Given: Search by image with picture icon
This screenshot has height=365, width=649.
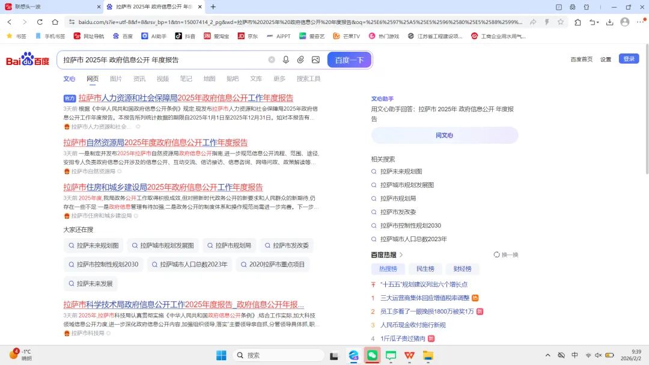Looking at the screenshot, I should (316, 60).
